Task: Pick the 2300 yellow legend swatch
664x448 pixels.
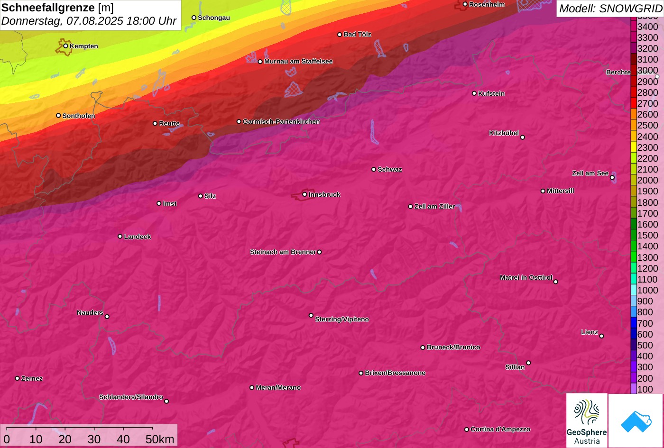Action: tap(634, 147)
